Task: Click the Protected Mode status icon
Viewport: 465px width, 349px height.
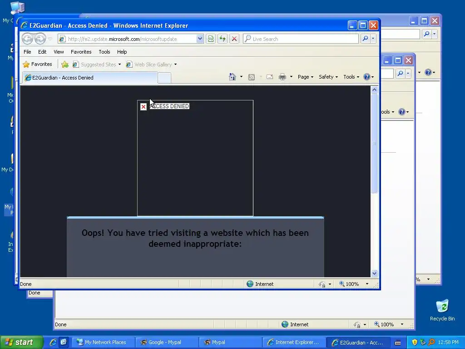Action: [x=322, y=284]
